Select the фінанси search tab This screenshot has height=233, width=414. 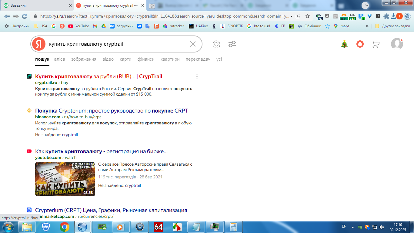[x=146, y=59]
